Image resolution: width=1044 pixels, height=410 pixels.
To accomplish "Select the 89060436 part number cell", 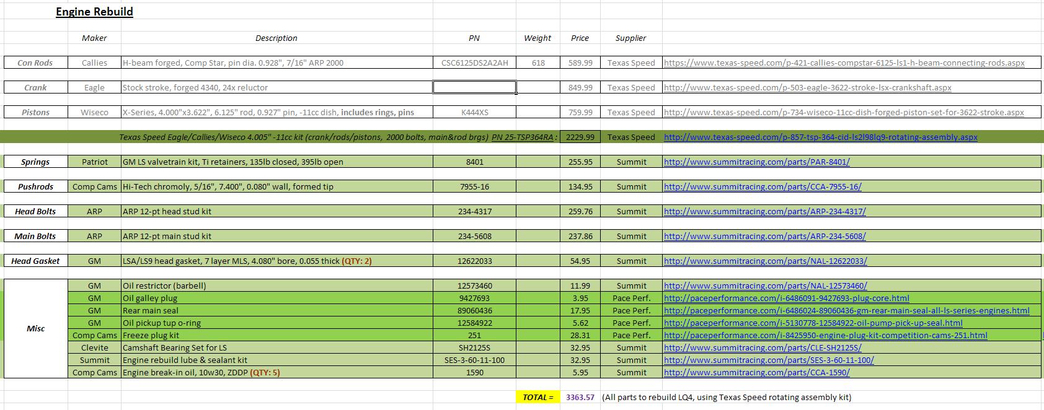I will [x=474, y=310].
